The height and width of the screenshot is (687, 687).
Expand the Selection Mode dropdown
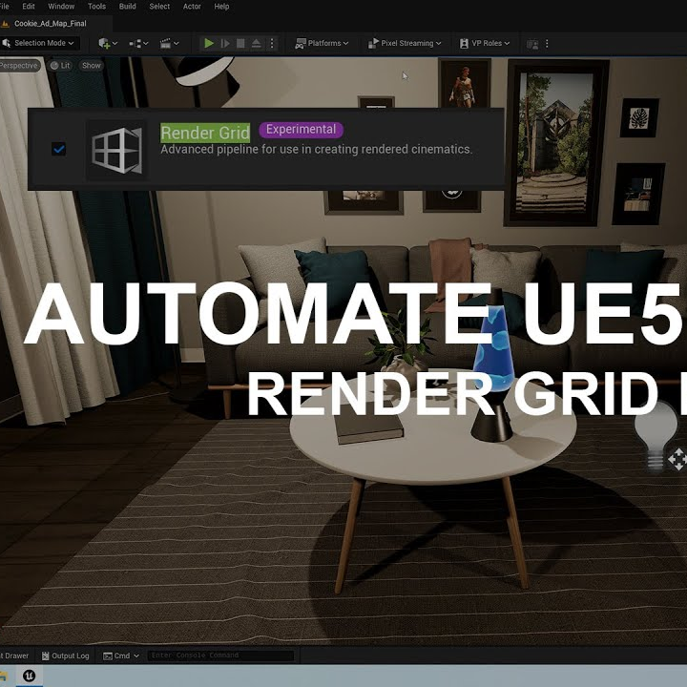[x=39, y=43]
